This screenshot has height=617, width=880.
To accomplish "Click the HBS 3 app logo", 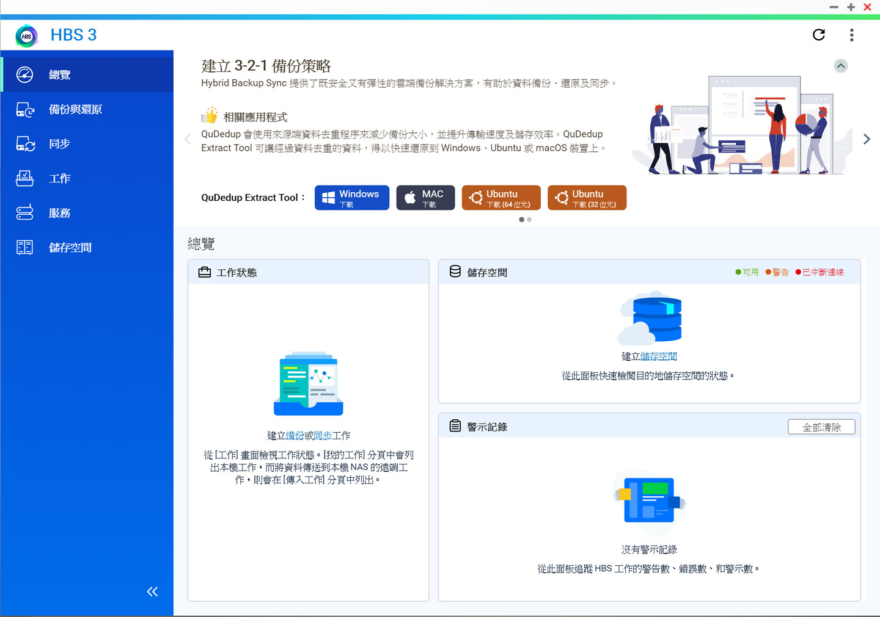I will [27, 36].
